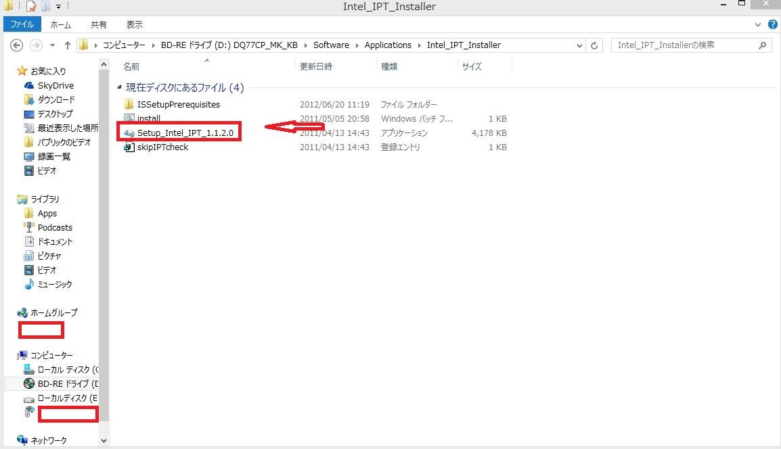781x449 pixels.
Task: Open the ファイル ribbon tab
Action: point(22,24)
